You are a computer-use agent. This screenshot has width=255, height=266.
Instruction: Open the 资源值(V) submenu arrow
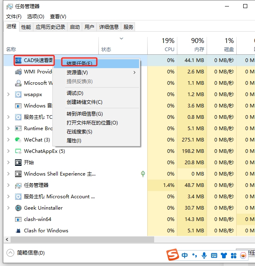135,73
